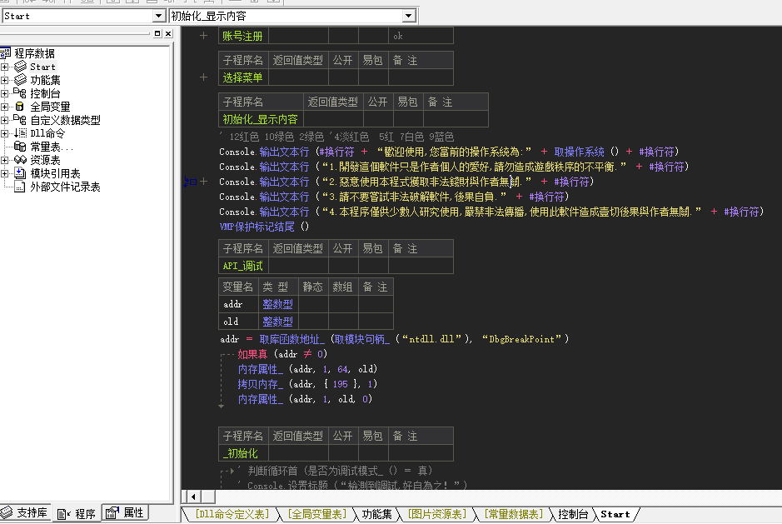This screenshot has width=782, height=524.
Task: Expand the 功能集 tree node
Action: 5,80
